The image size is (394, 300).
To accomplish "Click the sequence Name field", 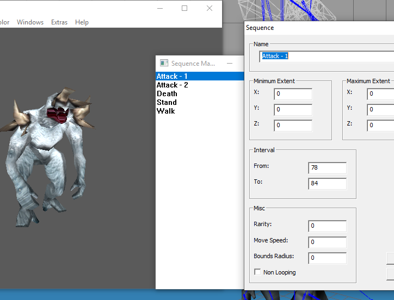I will coord(327,56).
